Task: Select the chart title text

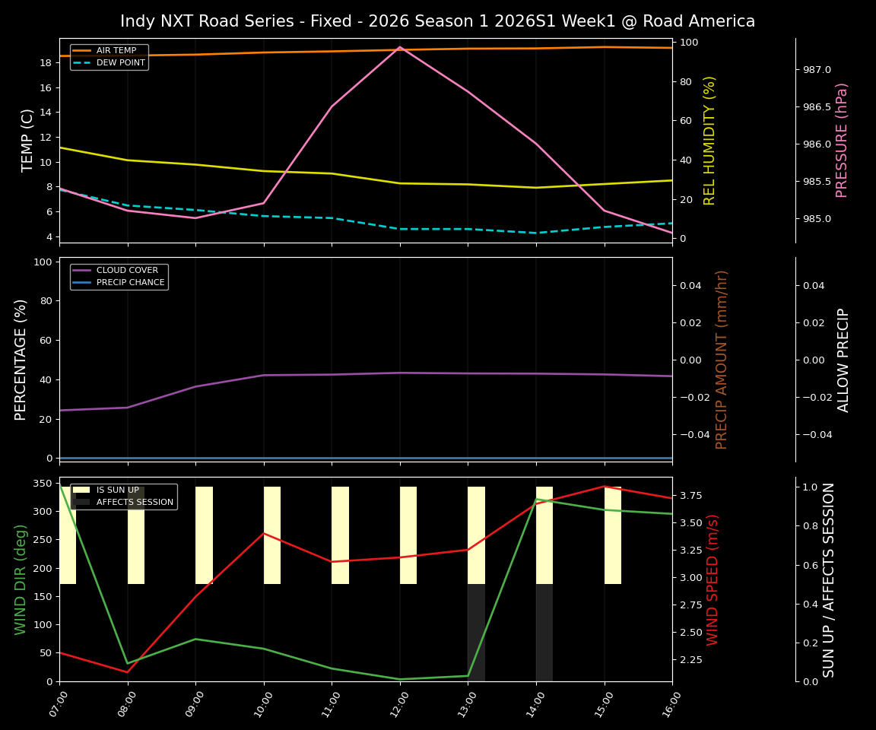Action: coord(438,21)
